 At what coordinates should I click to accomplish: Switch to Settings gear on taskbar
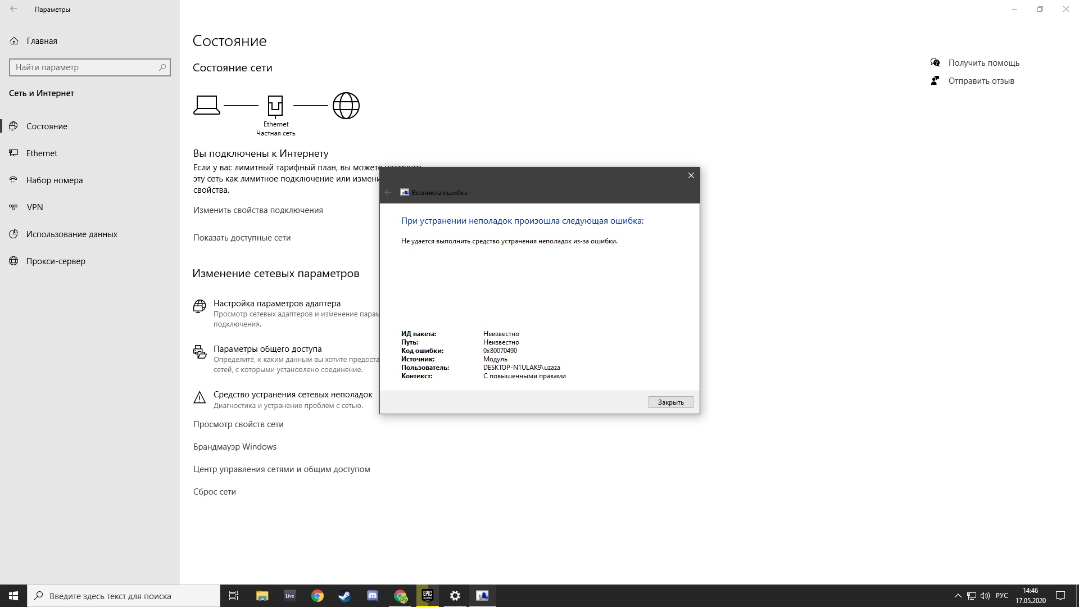(455, 596)
